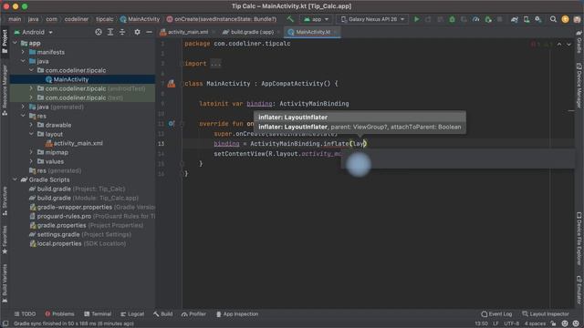This screenshot has width=584, height=328.
Task: Jump to next highlighted error arrow
Action: pyautogui.click(x=568, y=45)
